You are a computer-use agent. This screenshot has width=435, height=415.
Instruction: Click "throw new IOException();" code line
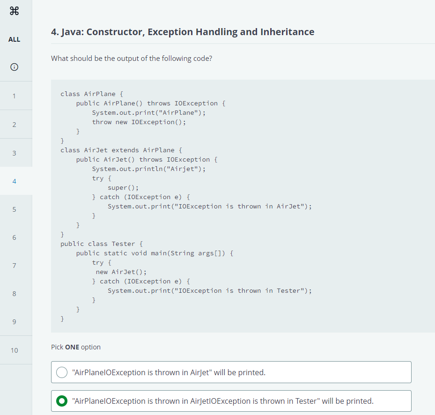tap(139, 122)
